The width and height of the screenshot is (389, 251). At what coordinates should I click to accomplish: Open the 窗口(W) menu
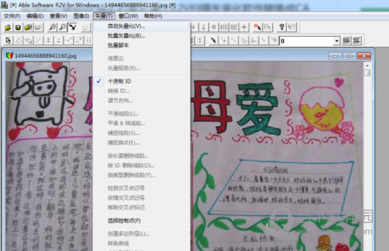[128, 16]
